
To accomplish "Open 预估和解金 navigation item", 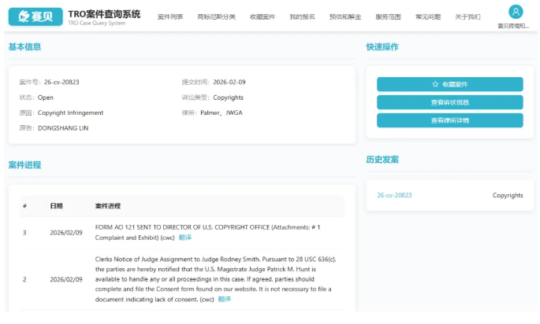I will pyautogui.click(x=344, y=17).
